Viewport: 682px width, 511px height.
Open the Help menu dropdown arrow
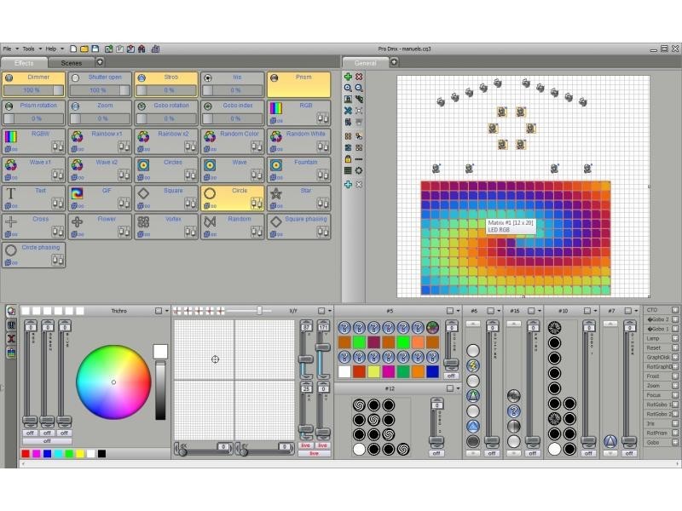pyautogui.click(x=62, y=49)
